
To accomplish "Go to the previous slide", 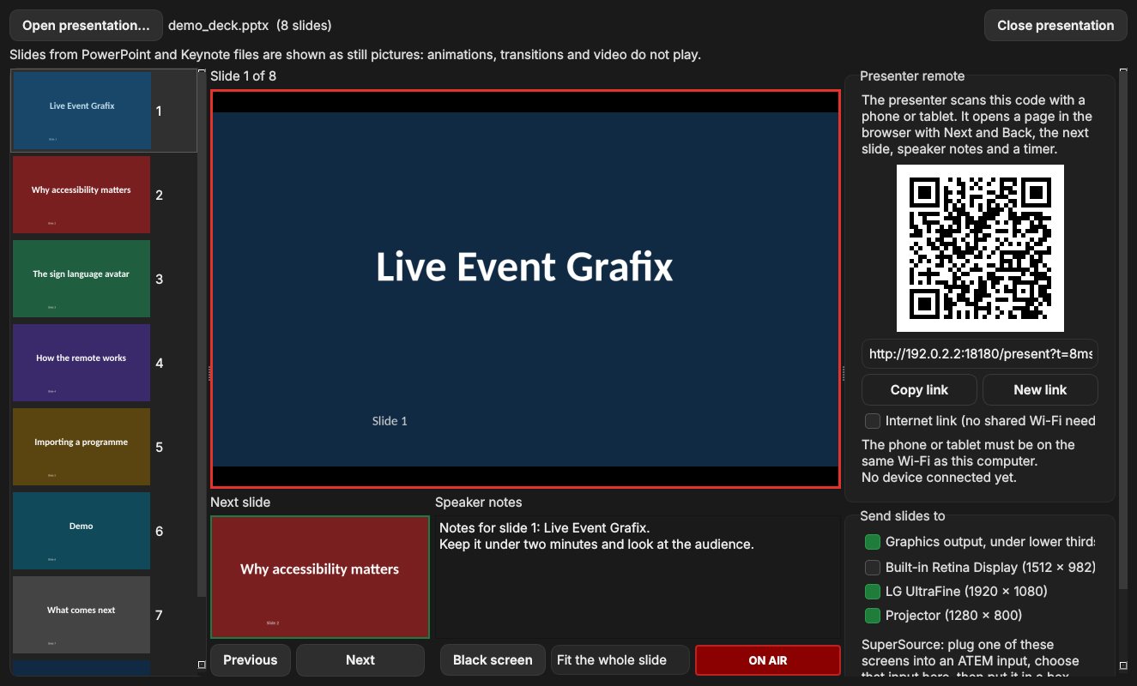I will 251,660.
